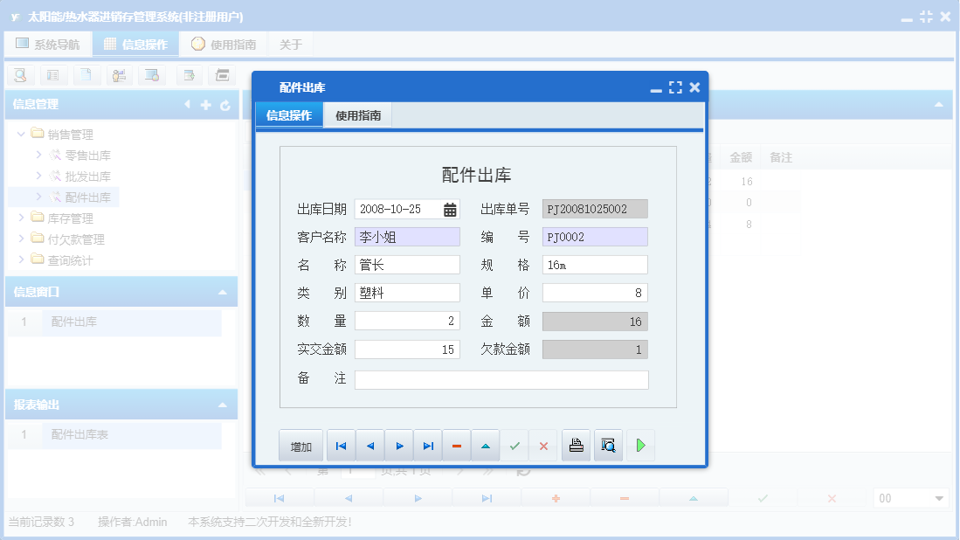Click the red delete record icon
The height and width of the screenshot is (540, 960).
pos(456,445)
